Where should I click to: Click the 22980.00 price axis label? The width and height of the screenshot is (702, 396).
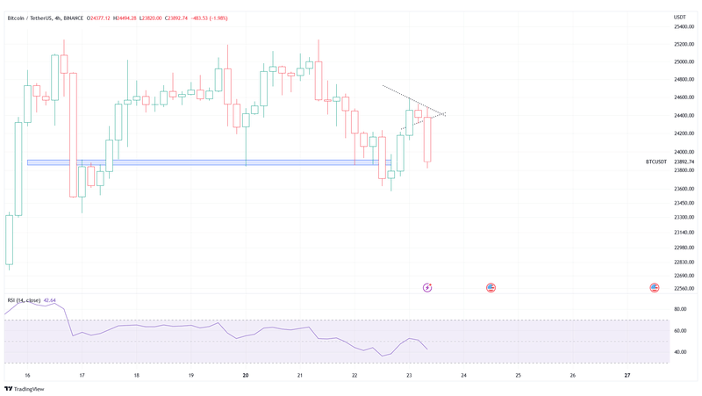point(684,248)
